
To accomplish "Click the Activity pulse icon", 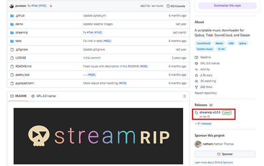I will [196, 69].
